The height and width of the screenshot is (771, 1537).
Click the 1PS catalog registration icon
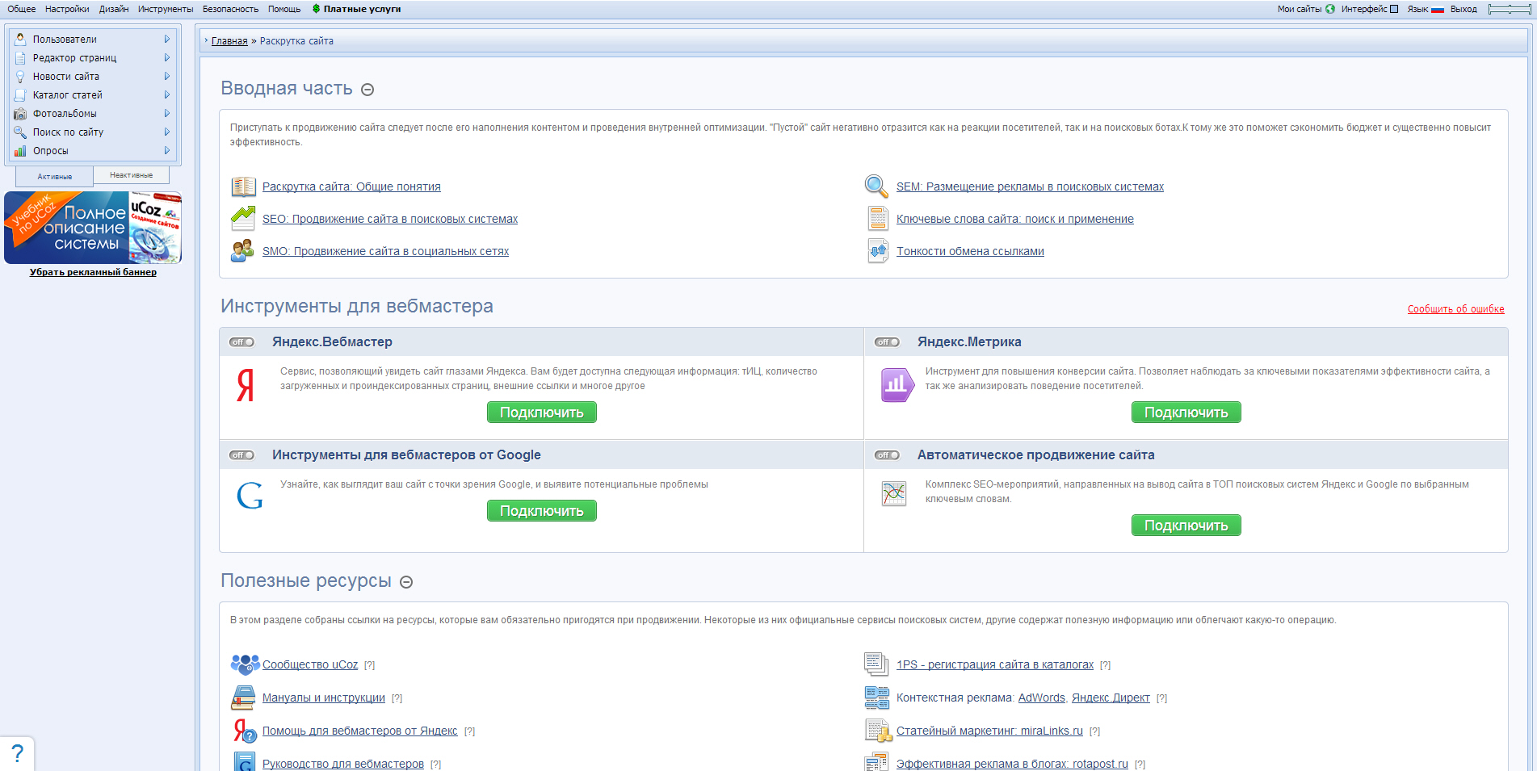pyautogui.click(x=876, y=664)
